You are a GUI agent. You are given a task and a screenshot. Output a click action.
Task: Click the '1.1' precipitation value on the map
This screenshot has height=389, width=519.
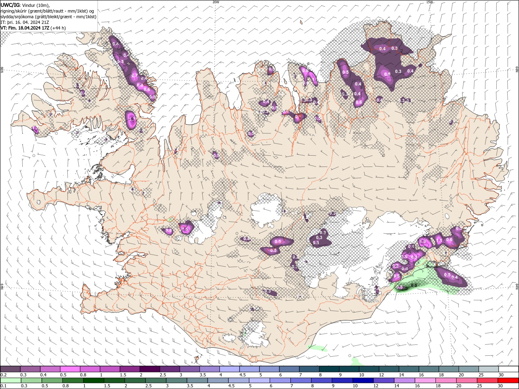tap(439, 240)
